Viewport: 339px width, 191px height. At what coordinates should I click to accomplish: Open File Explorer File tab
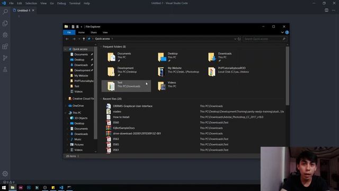click(x=69, y=32)
